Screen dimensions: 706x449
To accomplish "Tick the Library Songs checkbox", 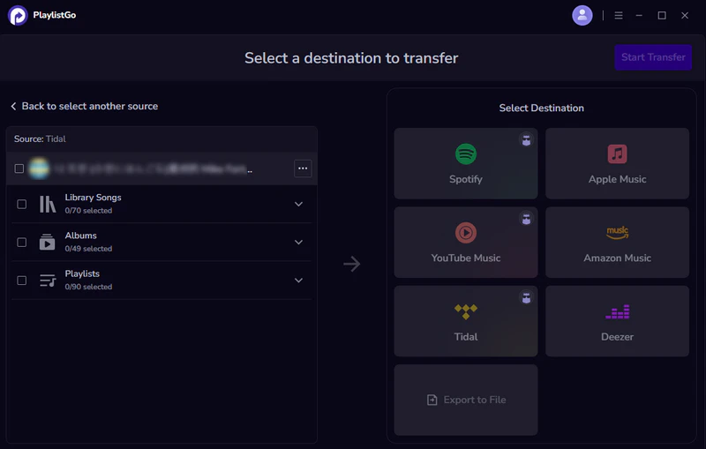I will click(21, 204).
